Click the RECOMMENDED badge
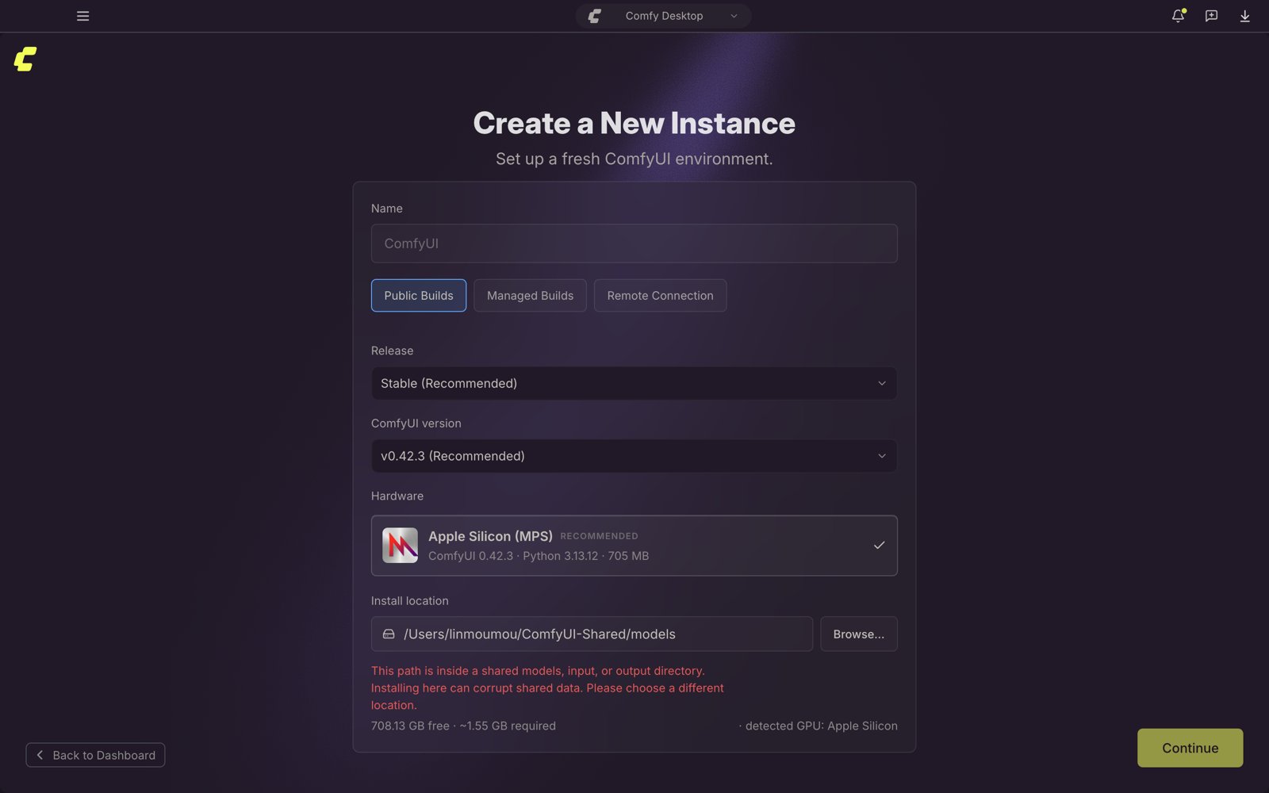Image resolution: width=1269 pixels, height=793 pixels. tap(599, 536)
